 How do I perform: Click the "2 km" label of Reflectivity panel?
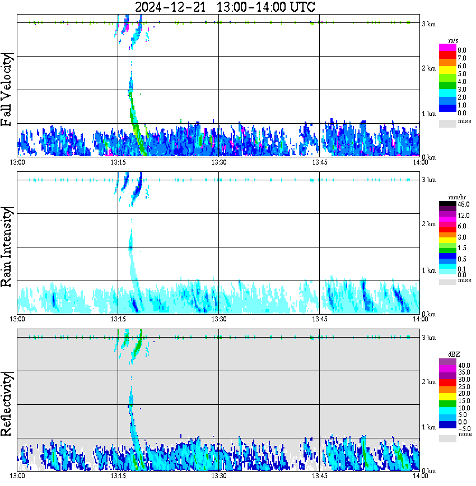click(x=428, y=382)
